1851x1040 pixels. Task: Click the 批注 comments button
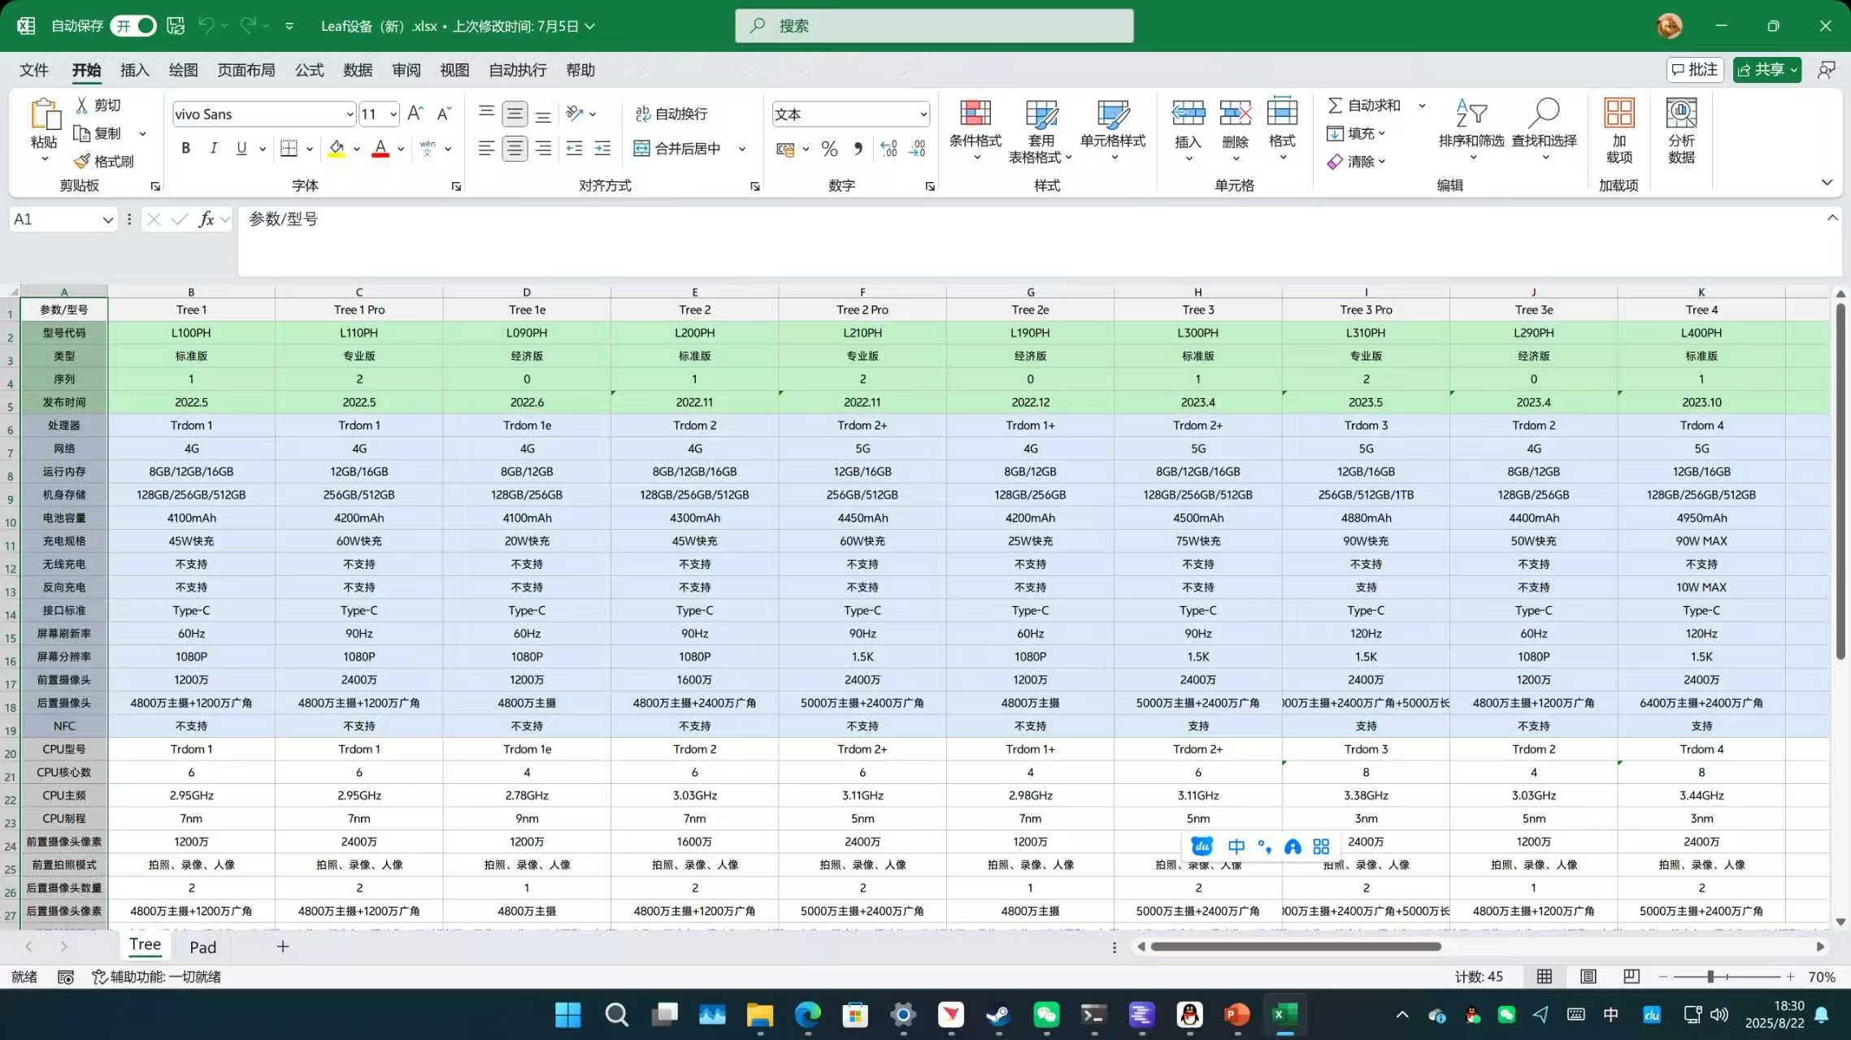[1695, 70]
